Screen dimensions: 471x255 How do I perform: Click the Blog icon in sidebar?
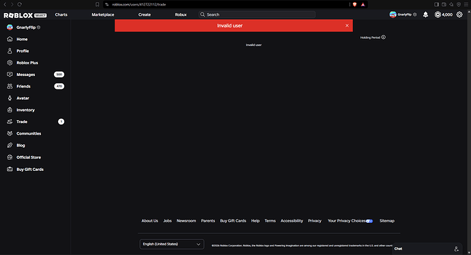pyautogui.click(x=10, y=145)
